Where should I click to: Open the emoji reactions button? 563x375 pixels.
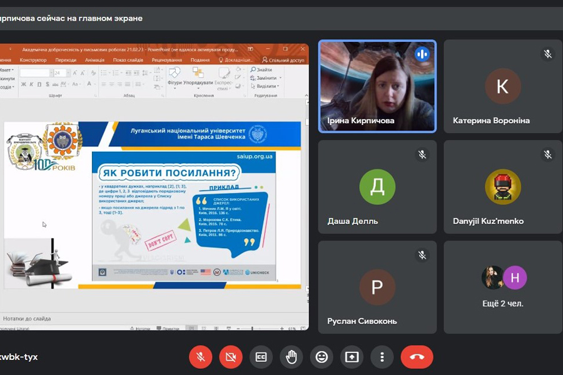pyautogui.click(x=322, y=357)
